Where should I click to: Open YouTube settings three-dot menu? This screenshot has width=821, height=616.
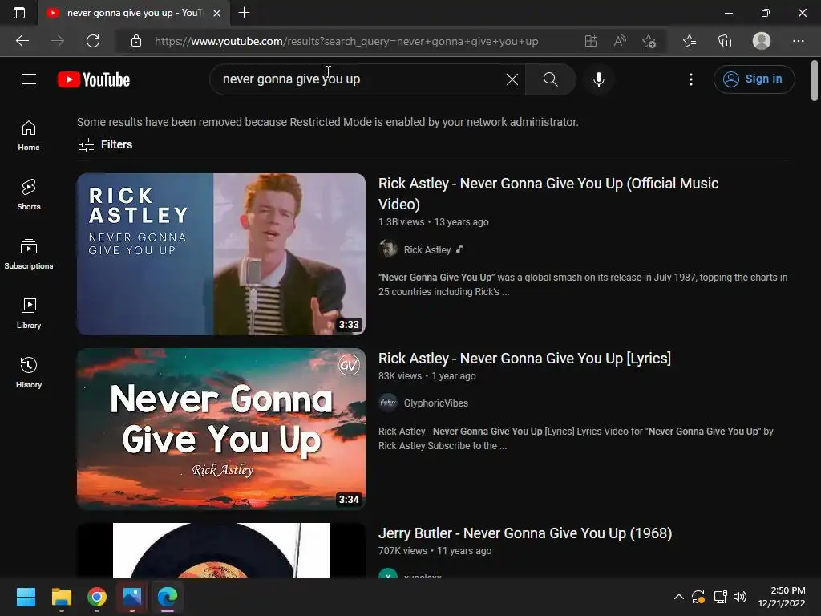[x=691, y=79]
